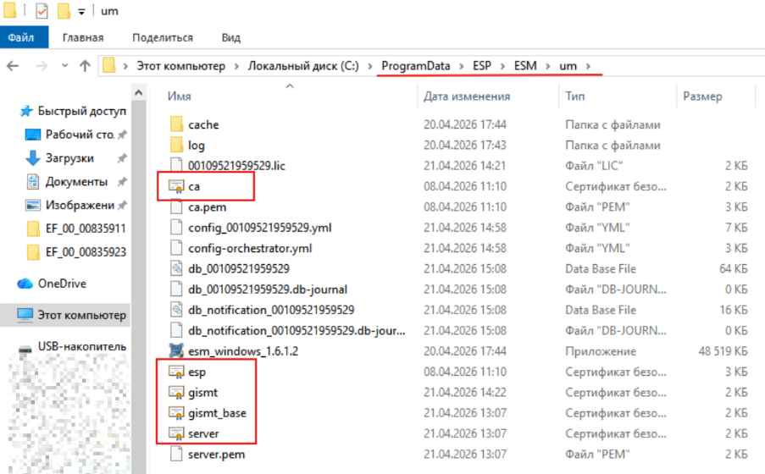Image resolution: width=765 pixels, height=474 pixels.
Task: Click the 48 519 КБ size cell
Action: [723, 351]
